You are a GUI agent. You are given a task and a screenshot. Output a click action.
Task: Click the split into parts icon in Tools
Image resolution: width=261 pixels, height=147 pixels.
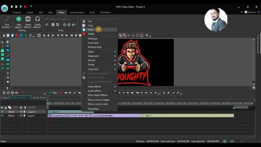pos(53,24)
